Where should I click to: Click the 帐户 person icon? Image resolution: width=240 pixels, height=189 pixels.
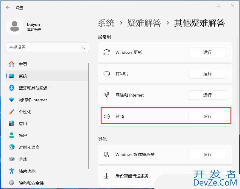click(12, 135)
